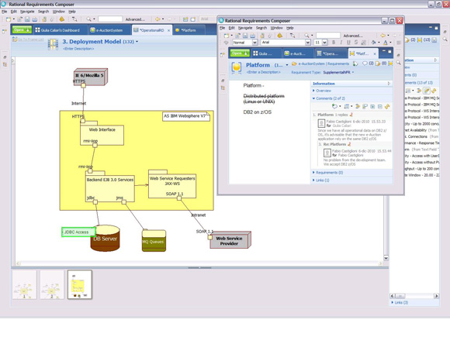The image size is (450, 337).
Task: Expand the Requirements (0) section
Action: click(313, 173)
